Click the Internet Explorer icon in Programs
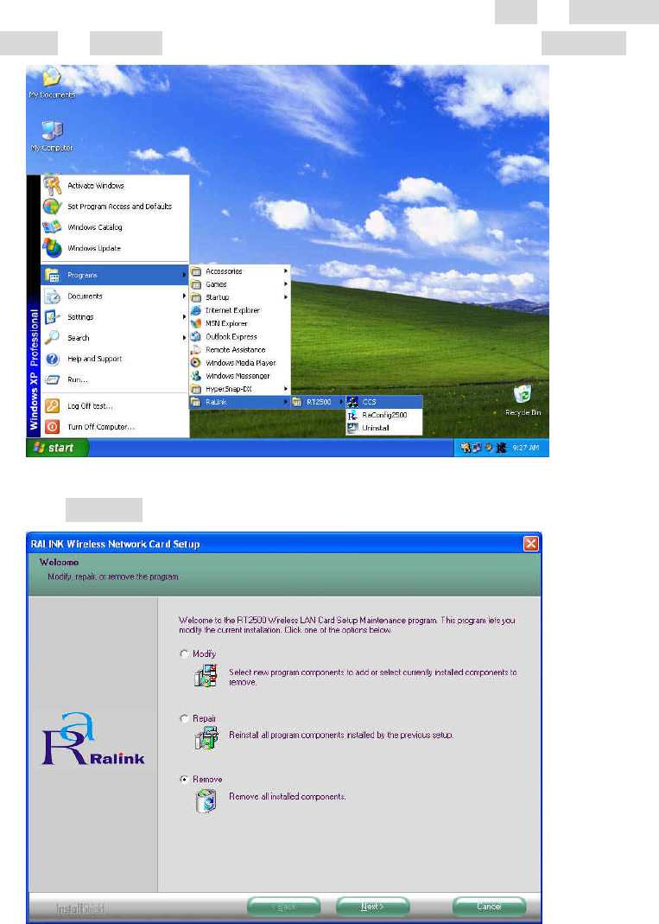Screen dimensions: 659x924 pyautogui.click(x=196, y=310)
